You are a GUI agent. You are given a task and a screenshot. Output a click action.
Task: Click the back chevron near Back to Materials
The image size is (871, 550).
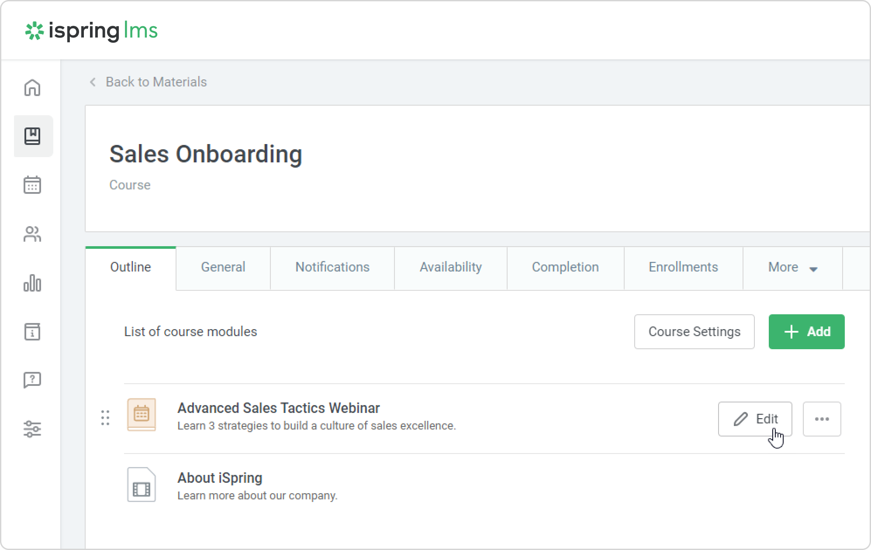point(93,82)
